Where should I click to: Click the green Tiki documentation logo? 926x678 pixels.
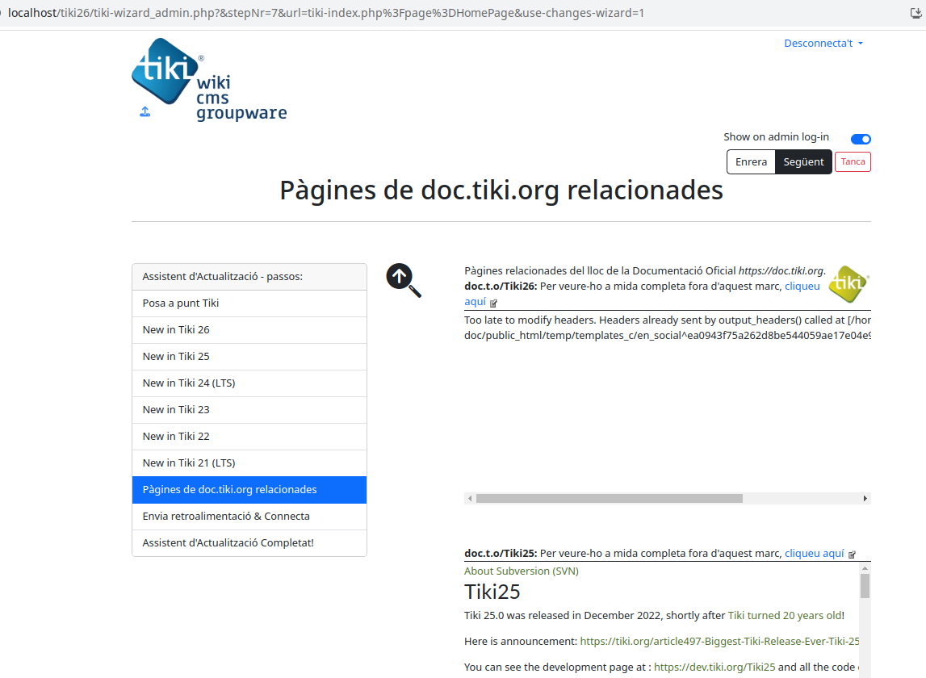pos(848,284)
